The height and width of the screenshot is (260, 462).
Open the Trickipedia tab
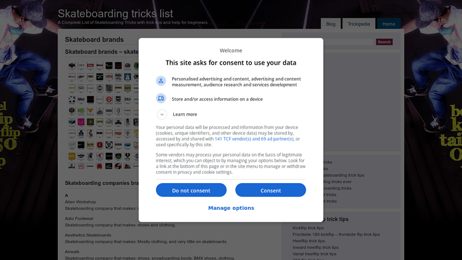click(x=359, y=24)
